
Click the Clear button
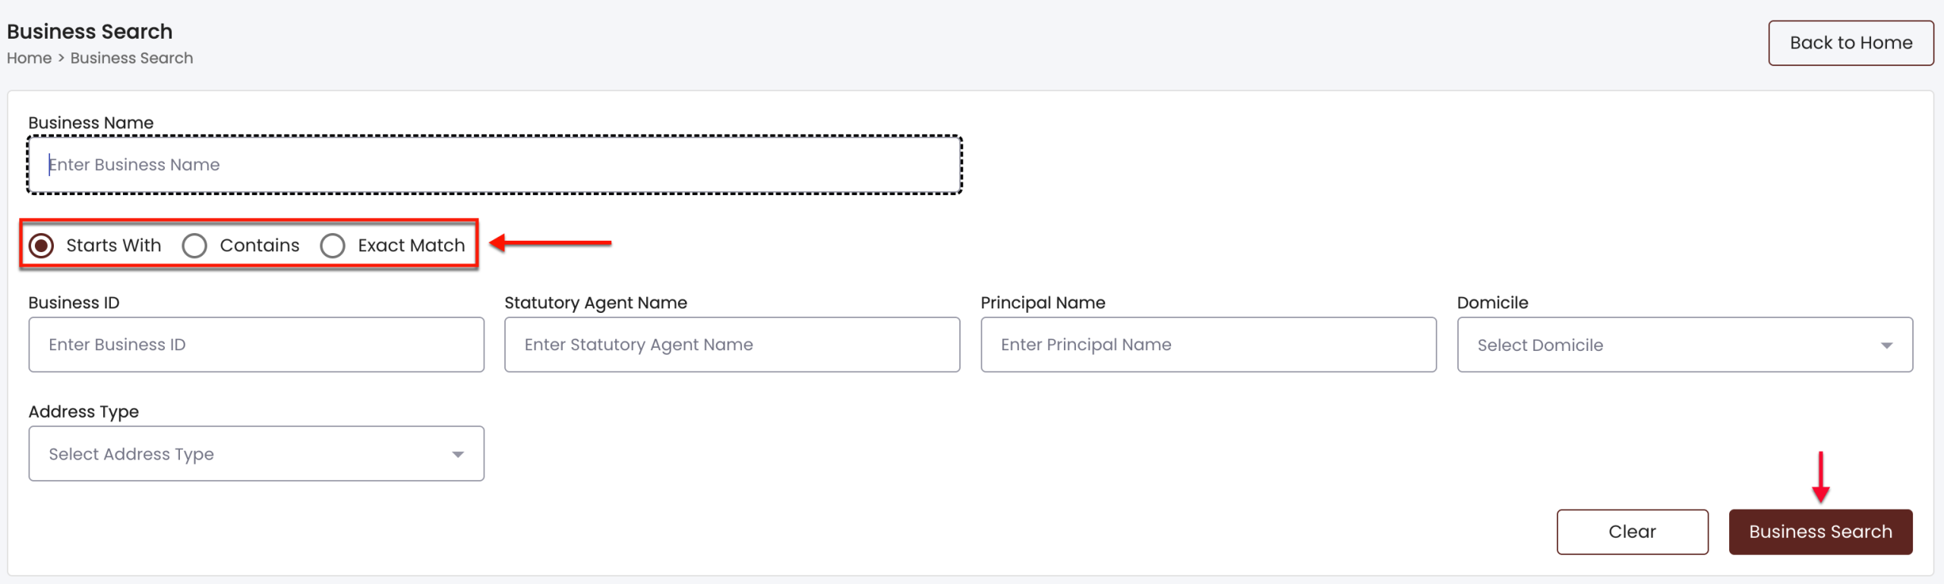coord(1632,532)
